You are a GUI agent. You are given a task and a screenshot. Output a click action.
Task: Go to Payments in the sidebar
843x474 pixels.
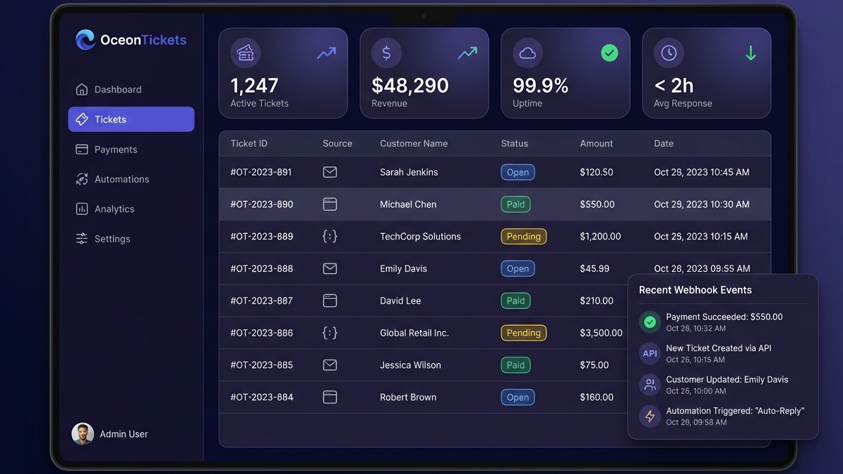coord(115,150)
